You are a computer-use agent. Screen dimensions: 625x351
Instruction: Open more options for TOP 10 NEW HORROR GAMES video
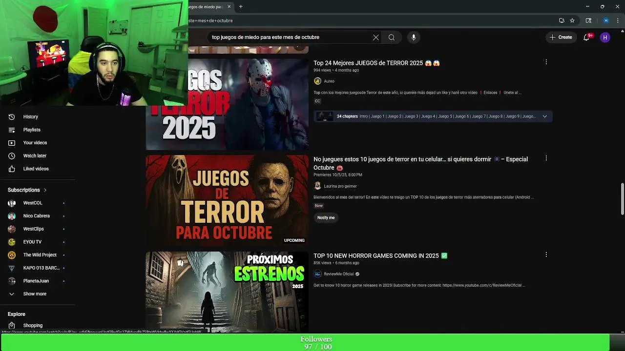click(x=546, y=254)
